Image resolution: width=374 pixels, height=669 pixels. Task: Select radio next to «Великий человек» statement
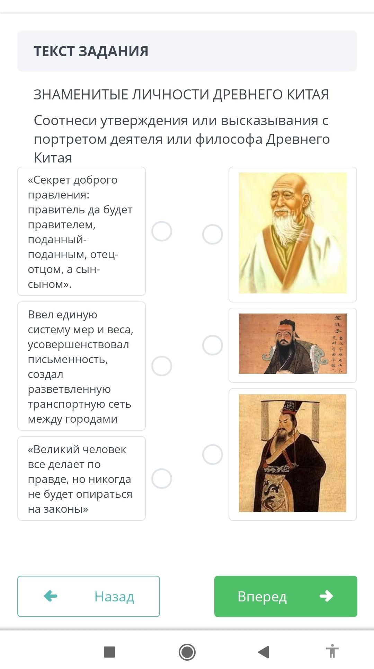pyautogui.click(x=162, y=478)
